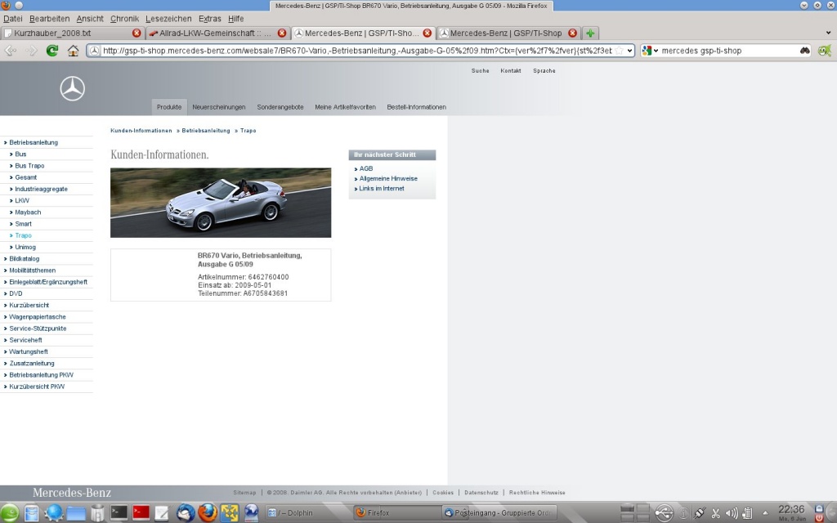This screenshot has width=837, height=523.
Task: Click the forward arrow in Firefox toolbar
Action: click(31, 51)
